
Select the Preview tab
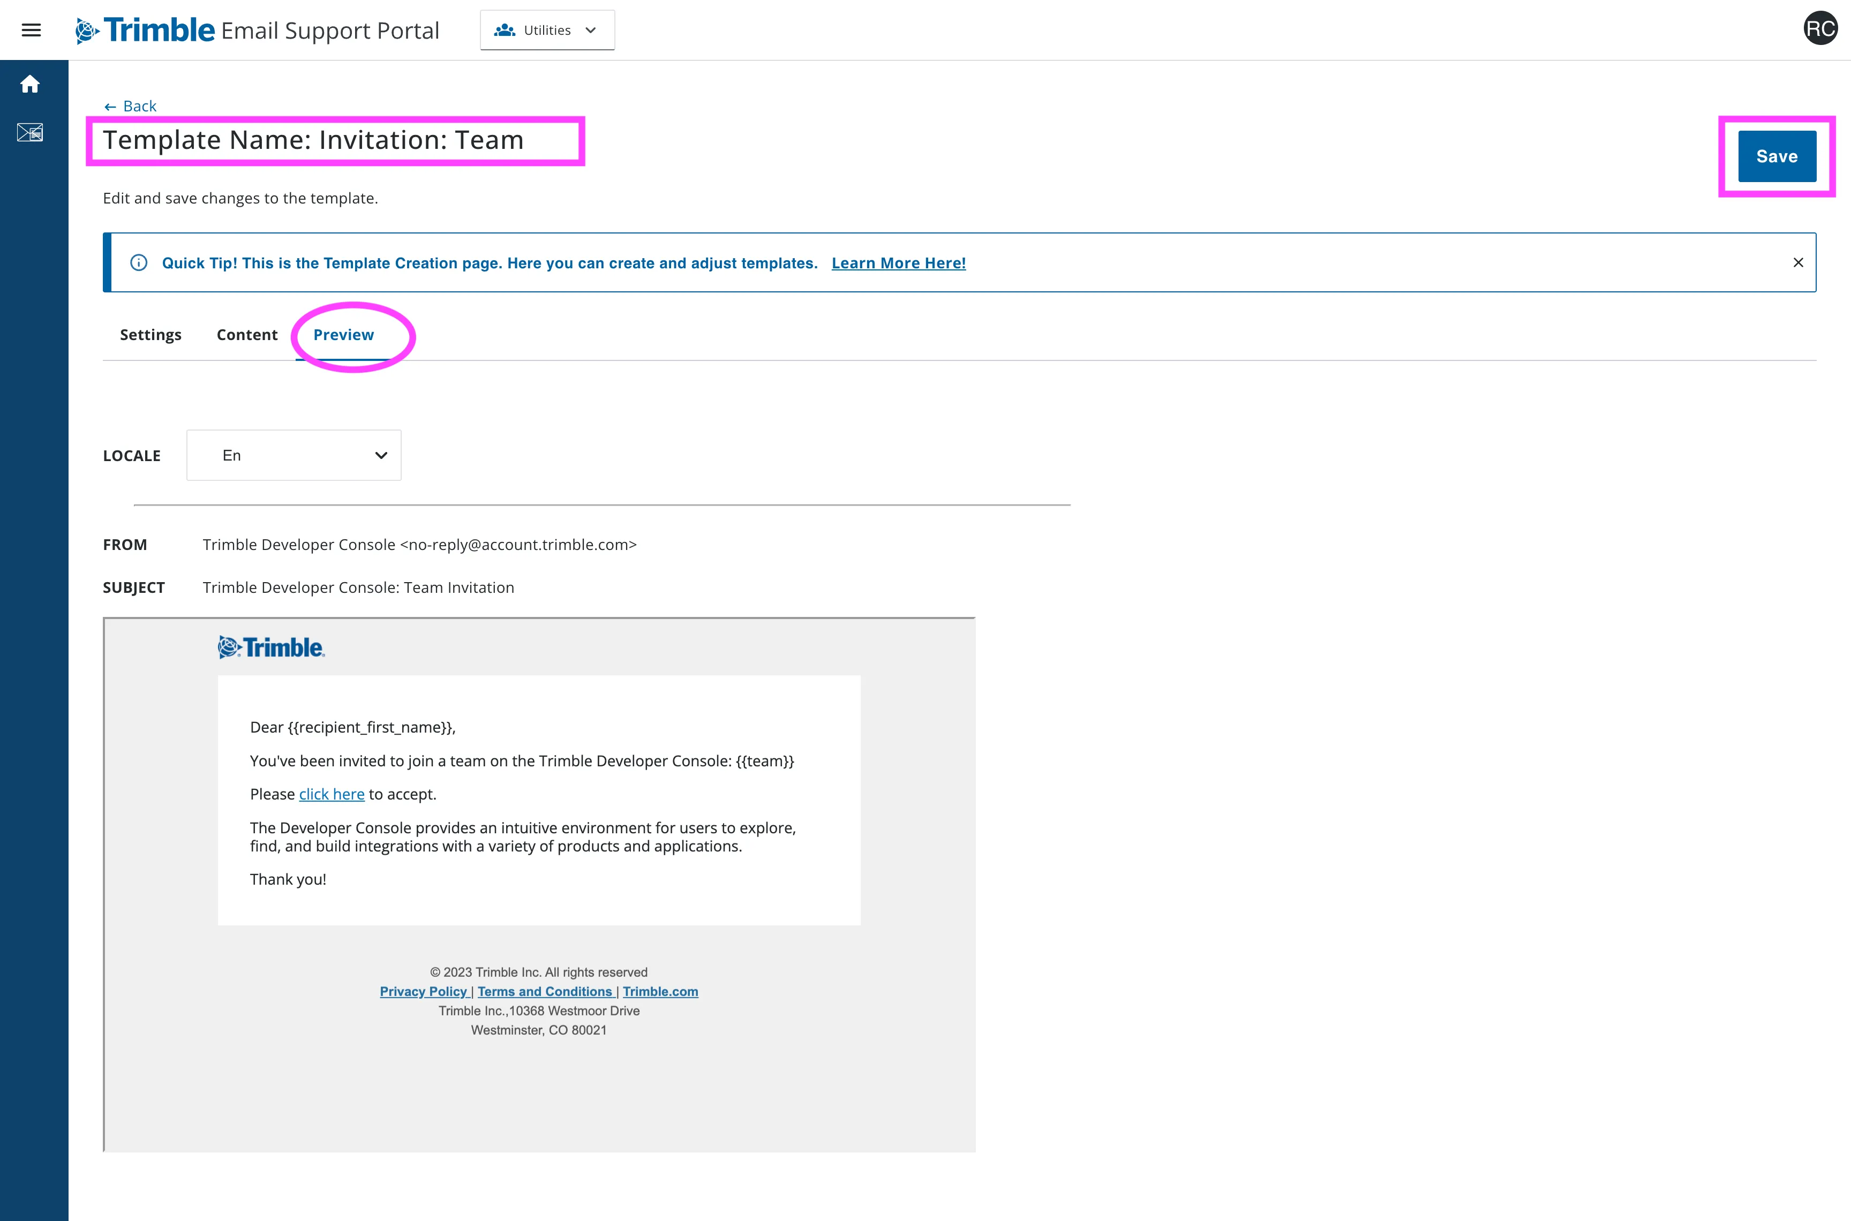point(343,335)
